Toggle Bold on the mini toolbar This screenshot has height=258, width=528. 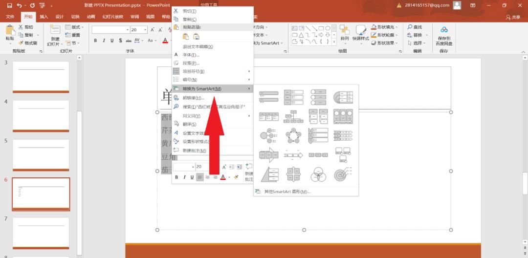tap(176, 177)
